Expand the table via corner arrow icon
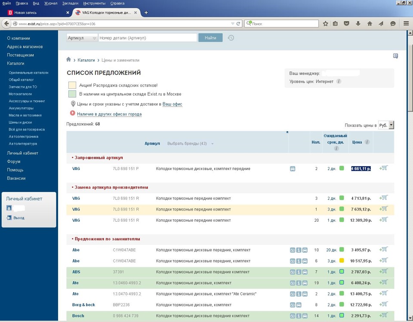The height and width of the screenshot is (322, 413). click(287, 132)
